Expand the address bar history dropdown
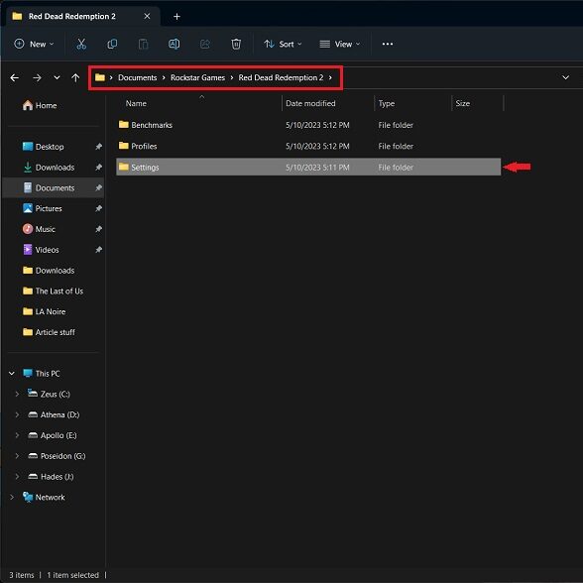583x583 pixels. pos(565,77)
